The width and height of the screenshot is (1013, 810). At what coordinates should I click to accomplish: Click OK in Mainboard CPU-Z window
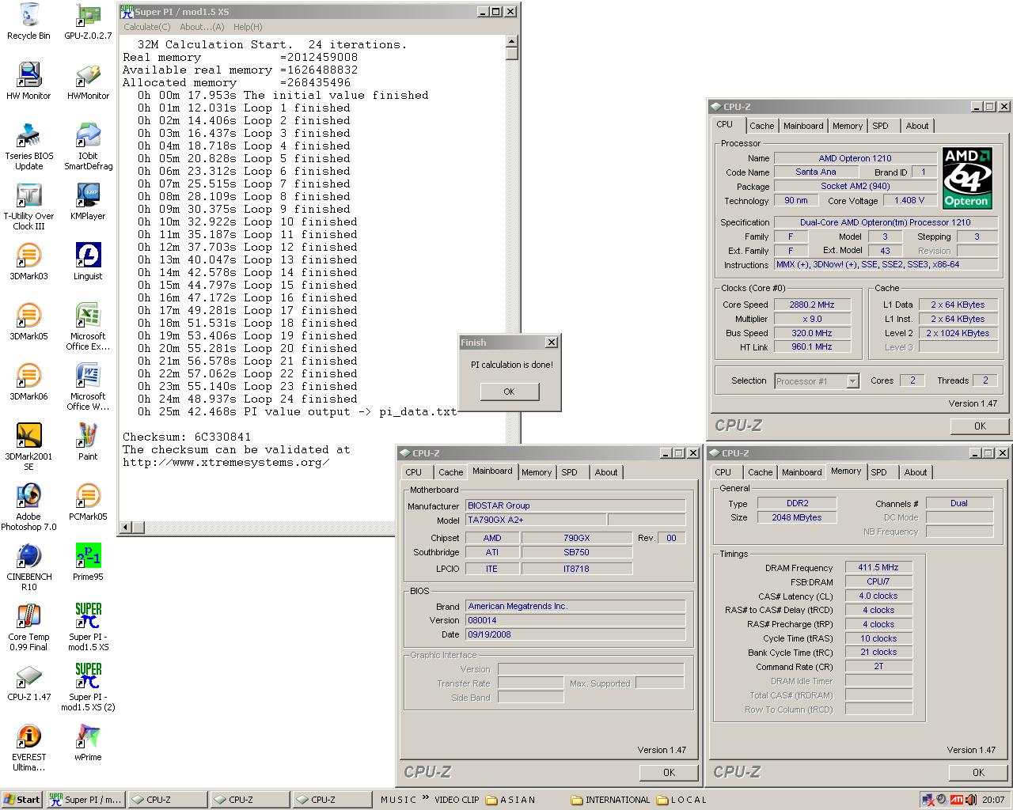(669, 772)
